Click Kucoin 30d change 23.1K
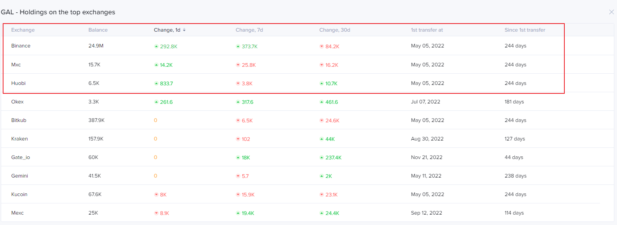 331,195
